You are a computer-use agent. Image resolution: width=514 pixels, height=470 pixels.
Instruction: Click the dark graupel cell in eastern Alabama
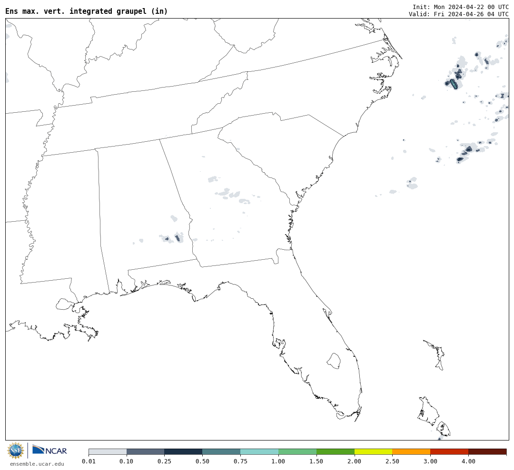178,238
